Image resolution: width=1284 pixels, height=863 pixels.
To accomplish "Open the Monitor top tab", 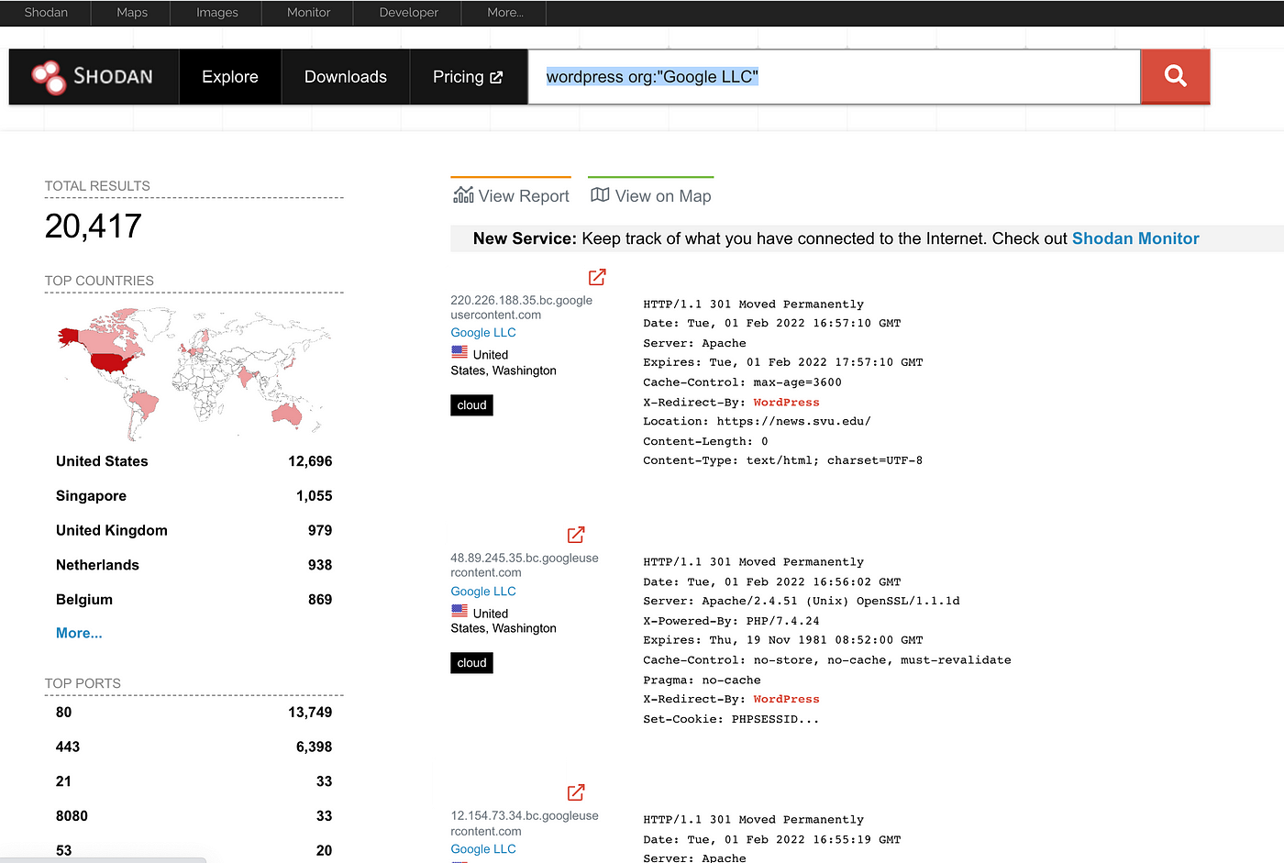I will (x=308, y=13).
